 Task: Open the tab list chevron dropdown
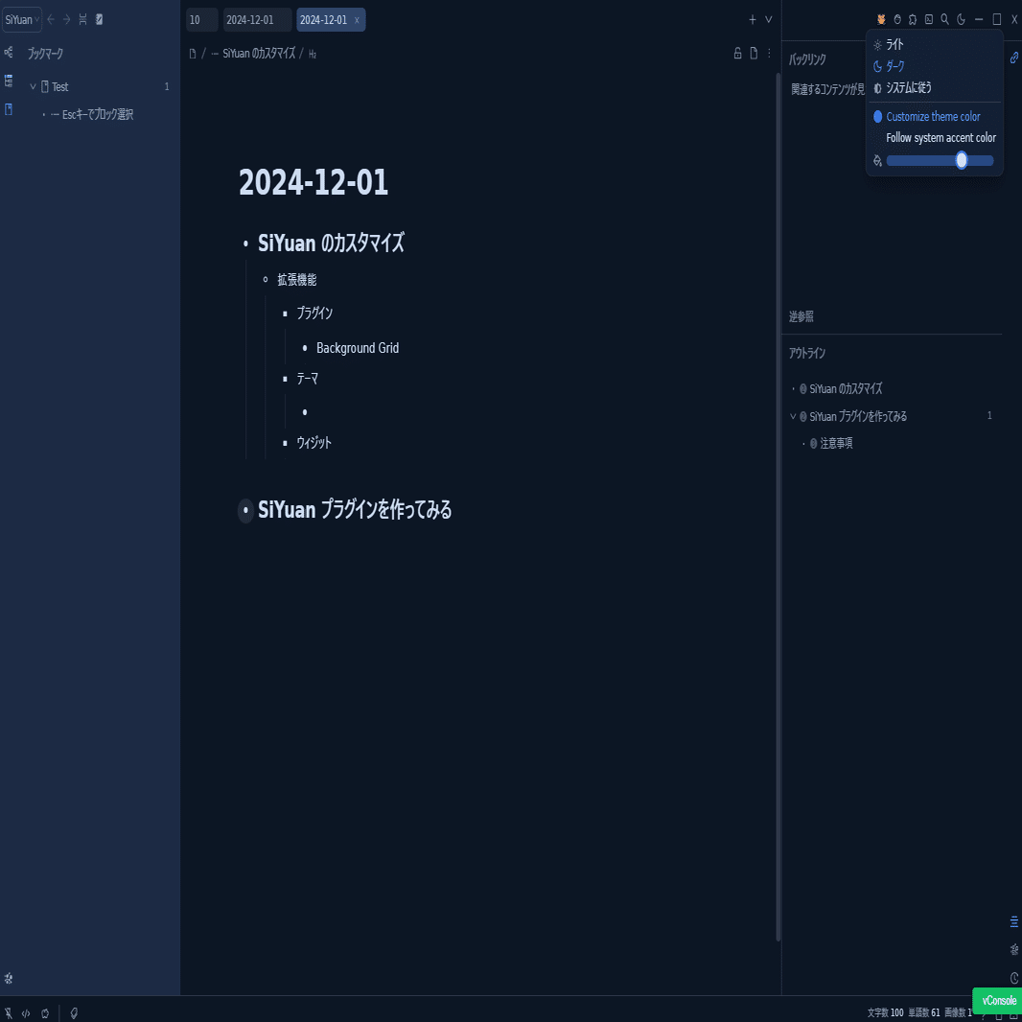[769, 19]
